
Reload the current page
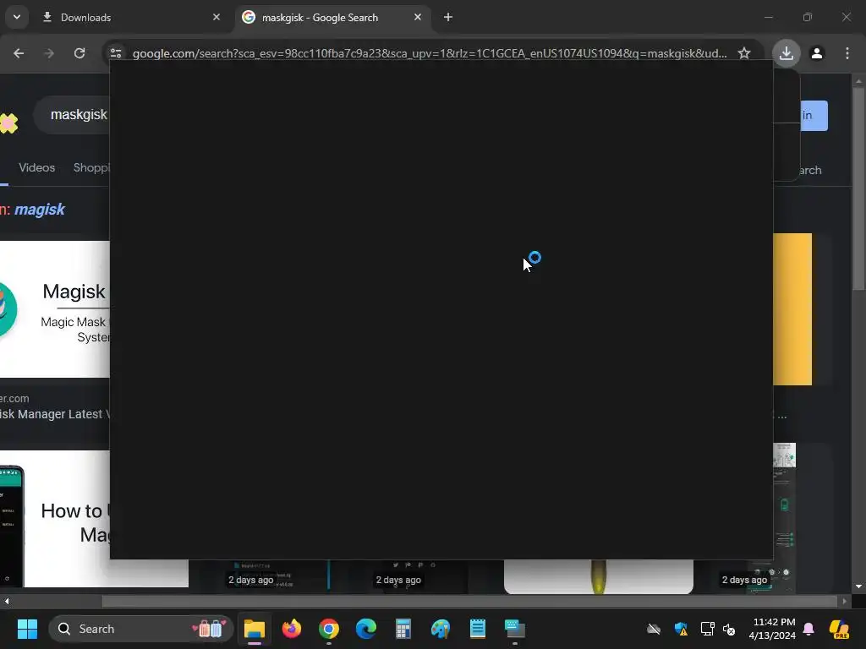click(79, 53)
